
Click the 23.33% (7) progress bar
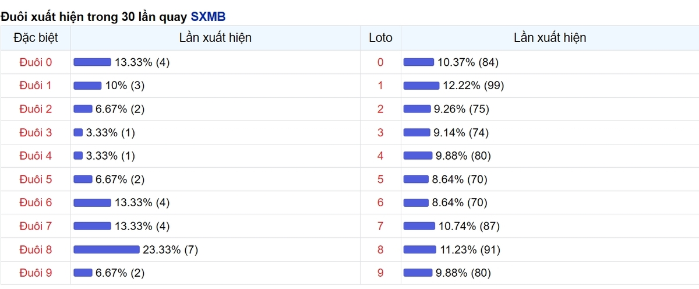[107, 249]
